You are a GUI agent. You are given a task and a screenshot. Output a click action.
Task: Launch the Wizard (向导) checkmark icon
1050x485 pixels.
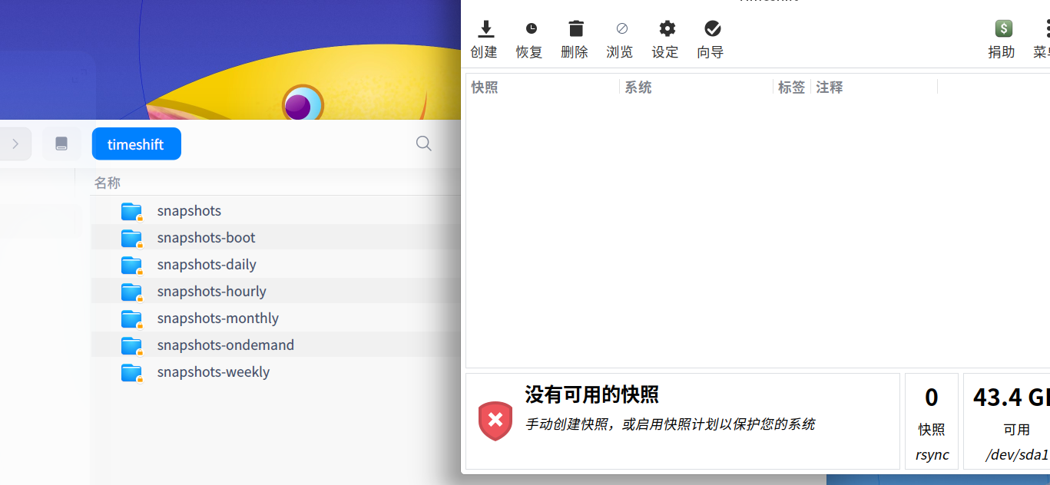click(x=713, y=29)
